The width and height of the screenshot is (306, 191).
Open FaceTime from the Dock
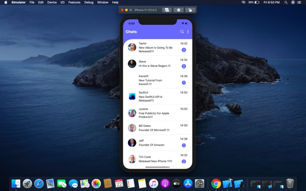62,183
